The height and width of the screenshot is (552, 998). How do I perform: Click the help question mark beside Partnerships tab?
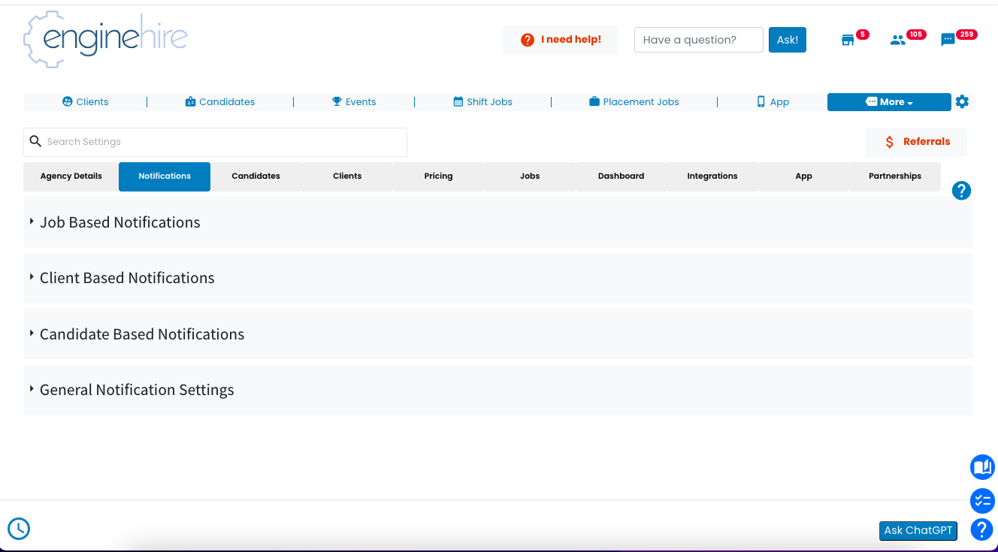[961, 191]
